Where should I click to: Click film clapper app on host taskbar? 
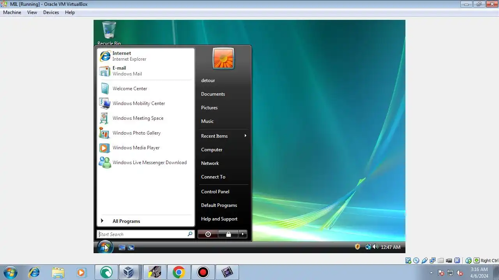227,272
